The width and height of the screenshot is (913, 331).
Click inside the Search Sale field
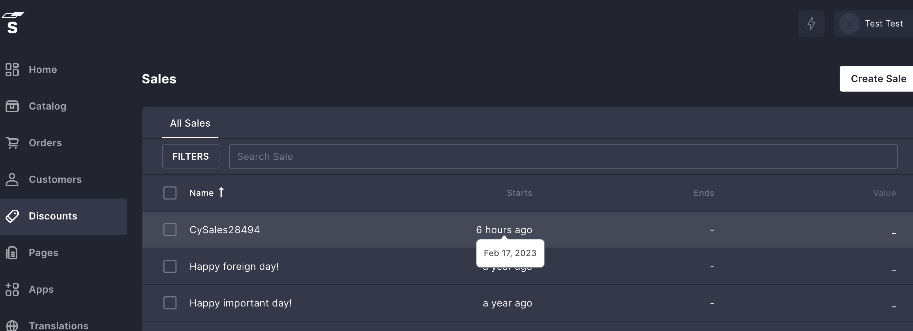click(354, 156)
